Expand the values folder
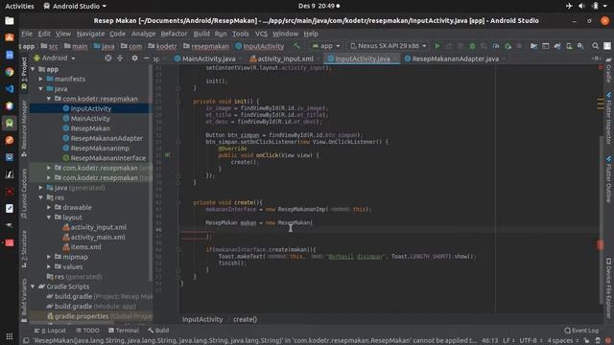Screen dimensions: 614x345 (x=49, y=266)
